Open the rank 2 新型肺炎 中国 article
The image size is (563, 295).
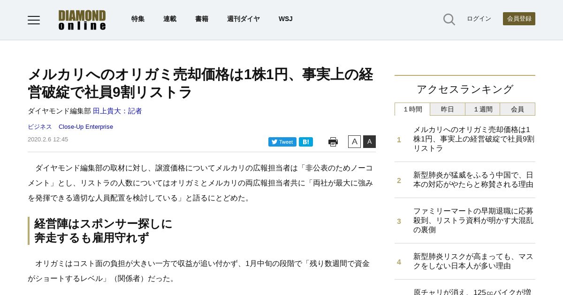tap(474, 180)
